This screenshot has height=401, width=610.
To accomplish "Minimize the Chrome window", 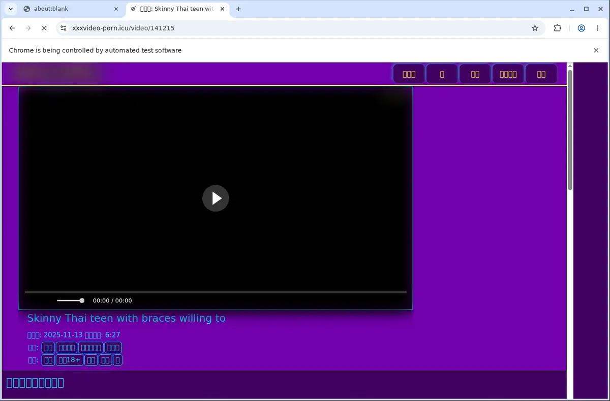I will (572, 9).
